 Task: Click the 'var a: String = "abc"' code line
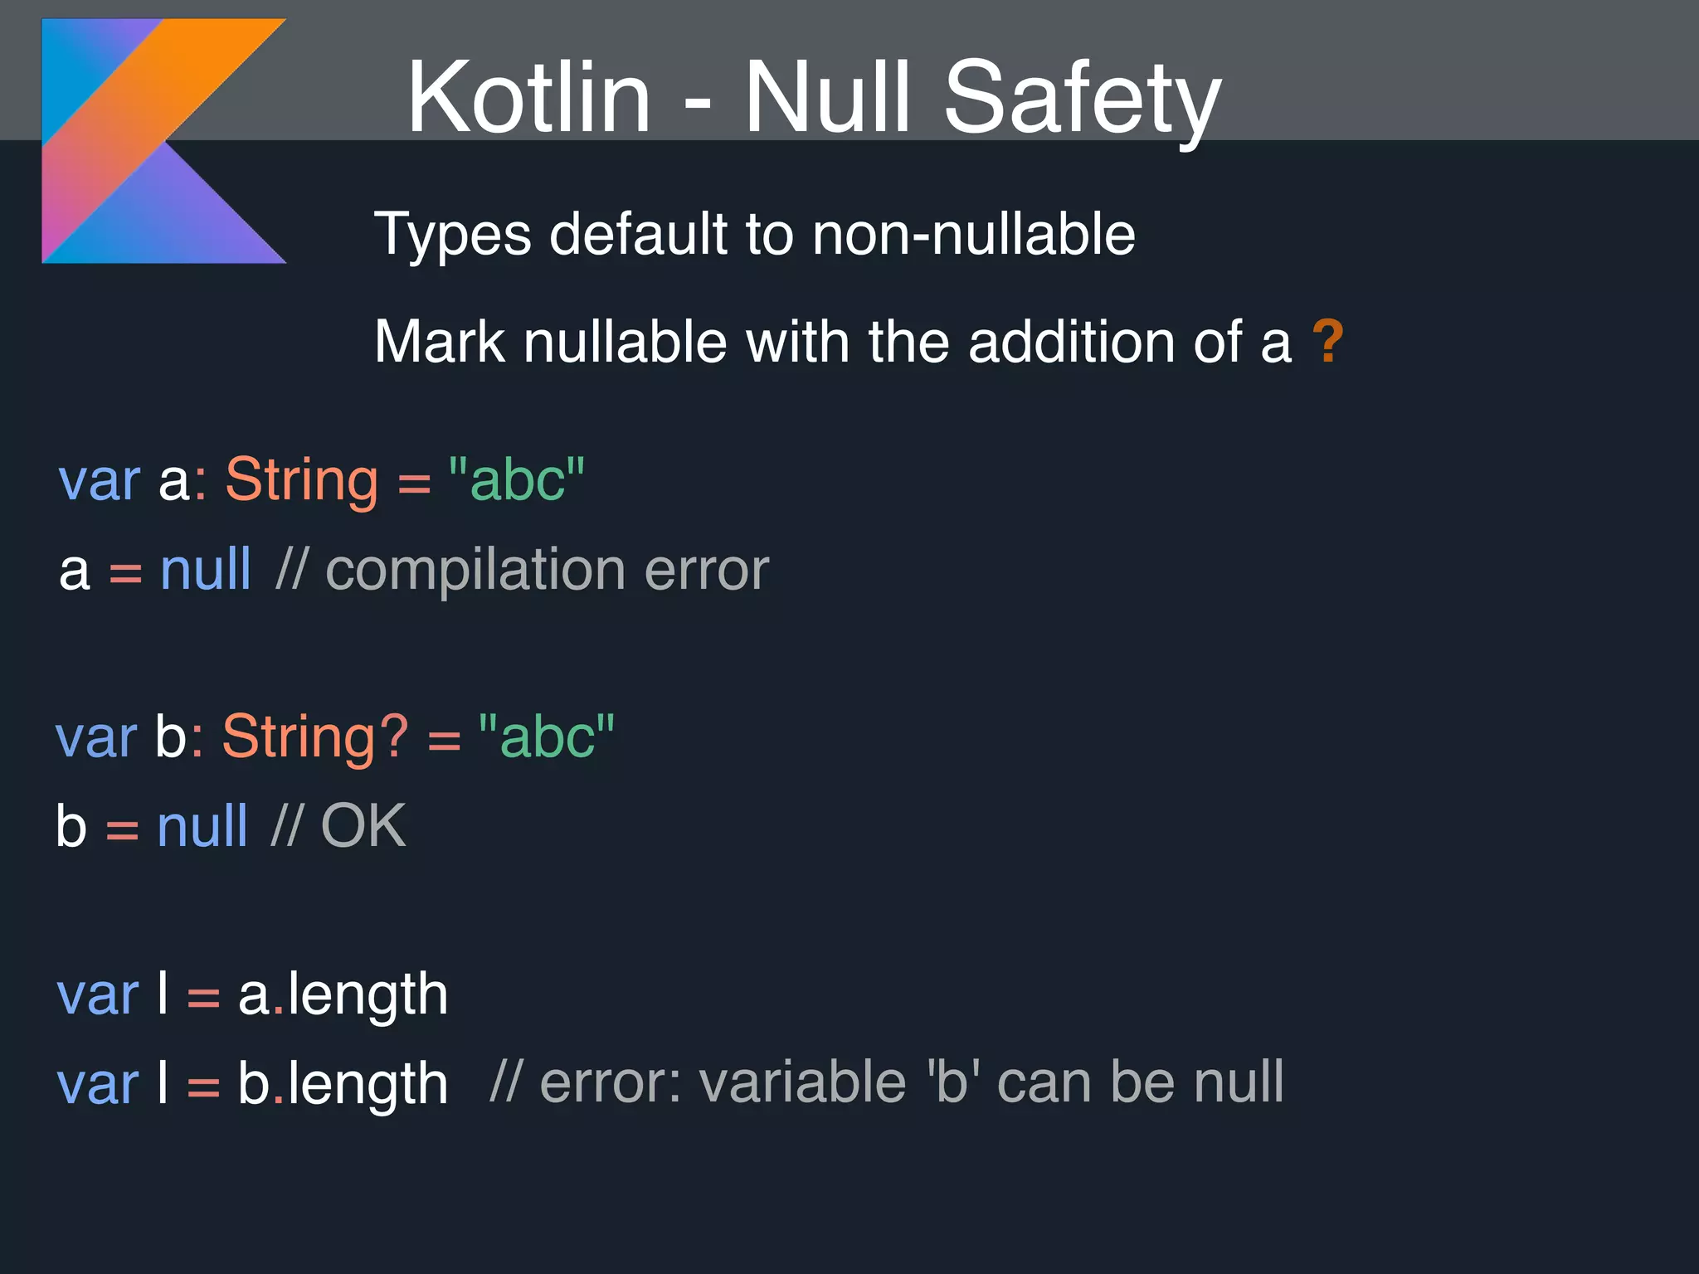tap(322, 480)
